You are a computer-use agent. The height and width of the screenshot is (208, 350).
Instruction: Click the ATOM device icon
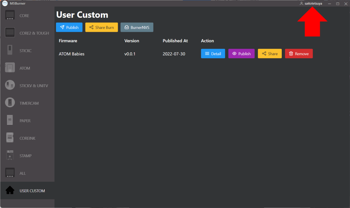click(x=10, y=68)
